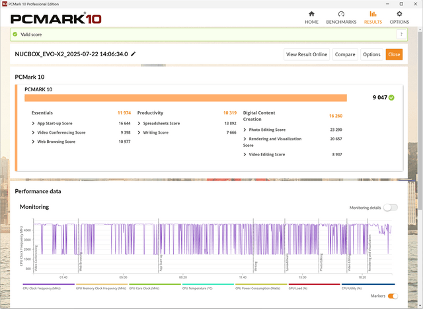Expand Writing Score details
The image size is (423, 309).
[139, 132]
